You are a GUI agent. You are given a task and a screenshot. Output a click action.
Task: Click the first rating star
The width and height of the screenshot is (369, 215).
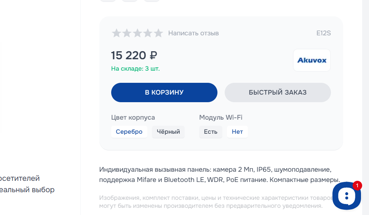coord(116,33)
